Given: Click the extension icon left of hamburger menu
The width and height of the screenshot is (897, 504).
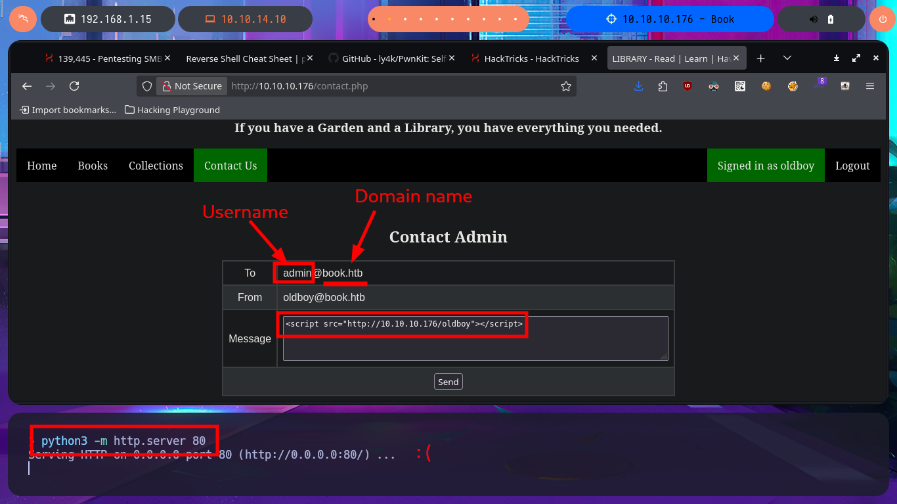Looking at the screenshot, I should pyautogui.click(x=845, y=86).
